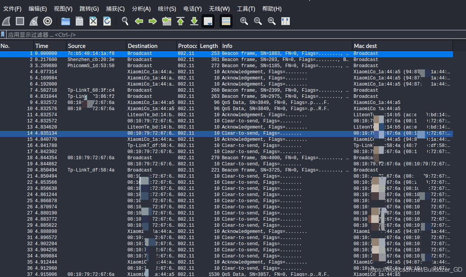Image resolution: width=466 pixels, height=277 pixels.
Task: Select packet 7 from Tp-LinkT_68:3f:c4
Action: pos(226,90)
